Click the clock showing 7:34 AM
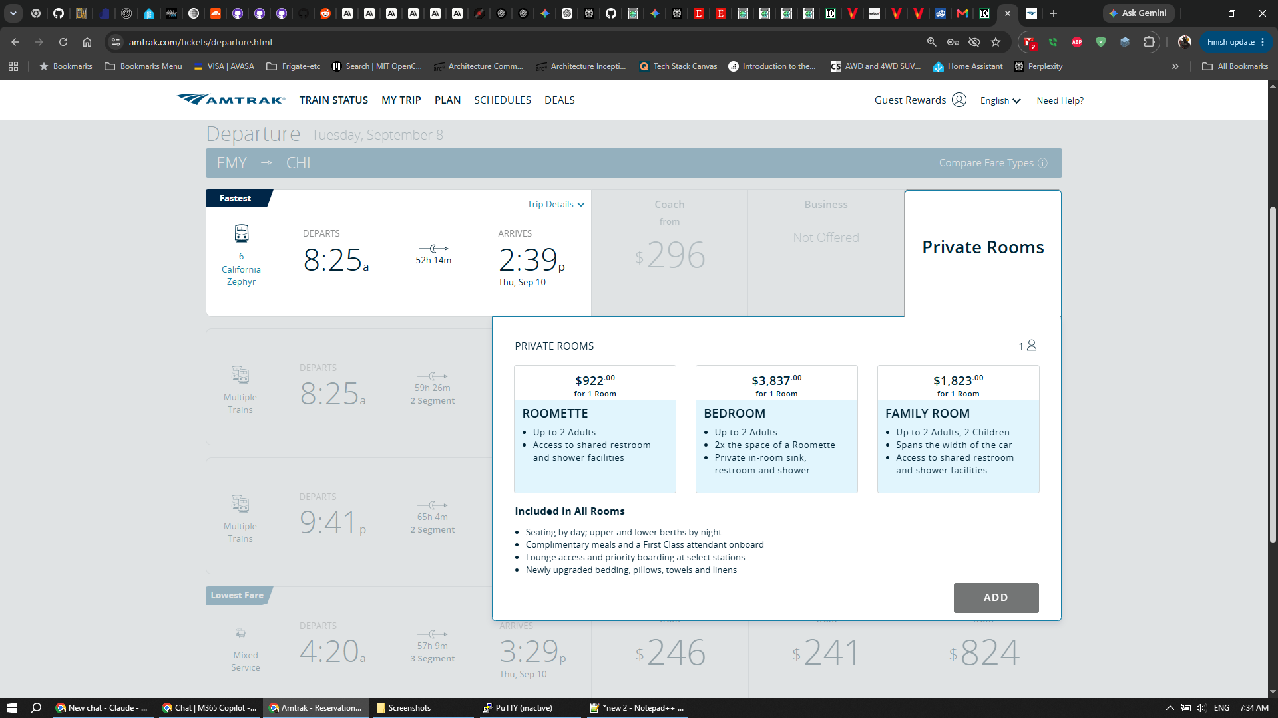 1254,708
